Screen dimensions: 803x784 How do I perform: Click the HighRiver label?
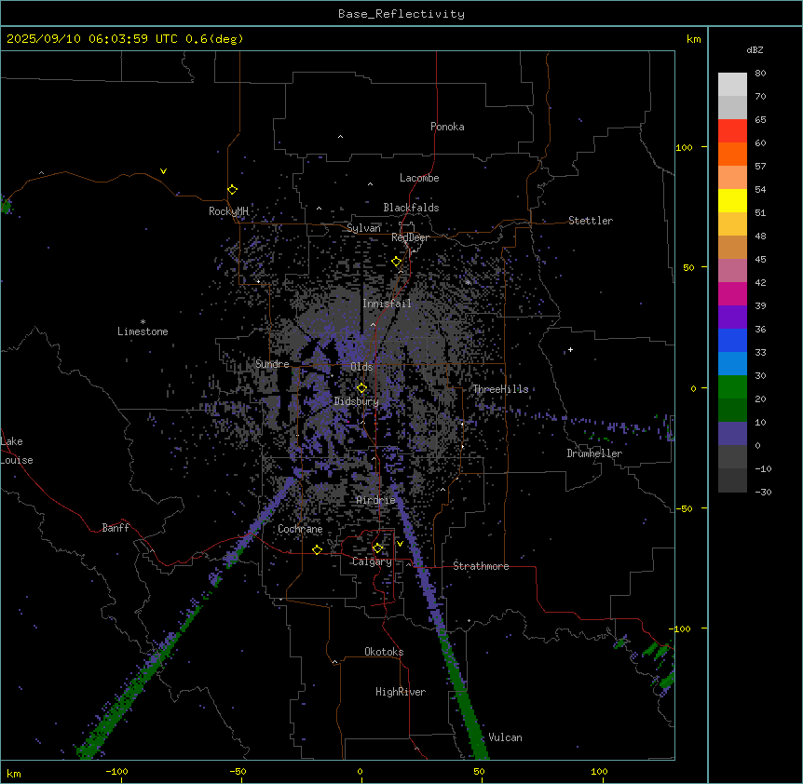pyautogui.click(x=401, y=692)
